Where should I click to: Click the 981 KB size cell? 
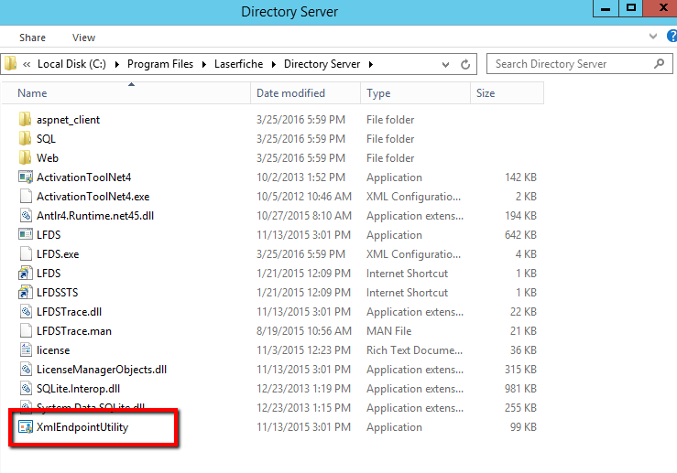[x=520, y=389]
